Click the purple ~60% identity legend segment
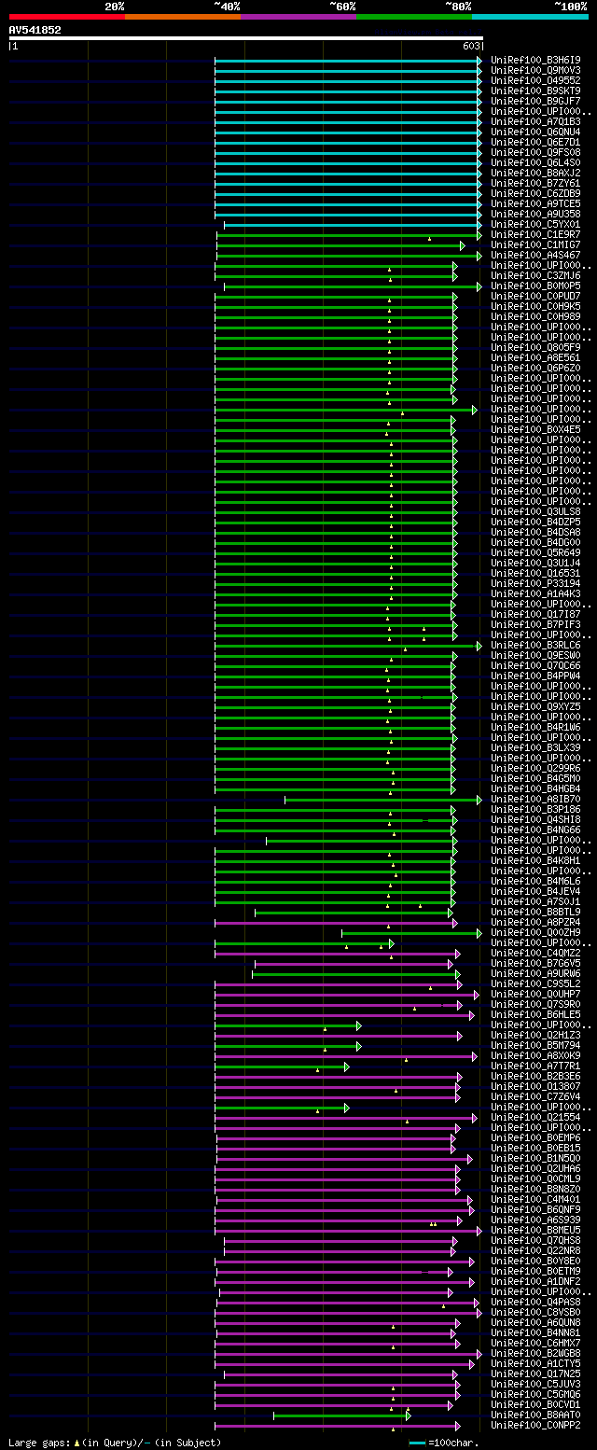 (x=298, y=17)
